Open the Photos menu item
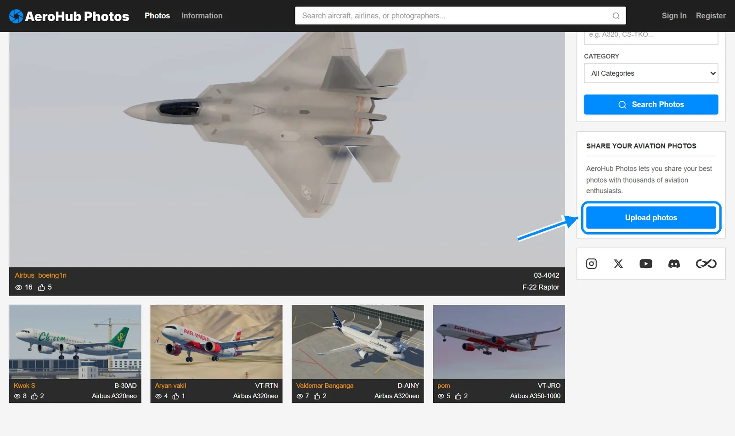This screenshot has height=436, width=735. click(x=157, y=16)
